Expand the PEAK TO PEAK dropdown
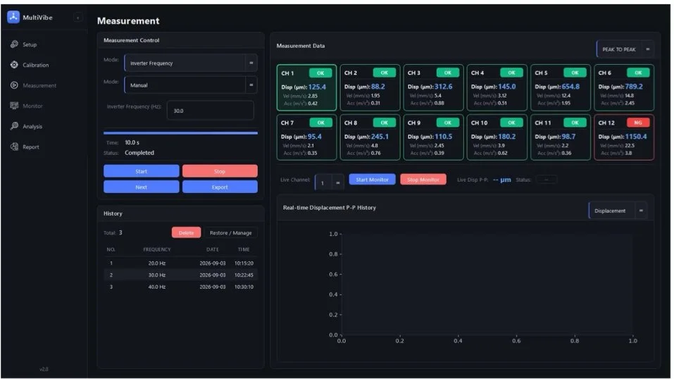The width and height of the screenshot is (674, 379). click(625, 49)
